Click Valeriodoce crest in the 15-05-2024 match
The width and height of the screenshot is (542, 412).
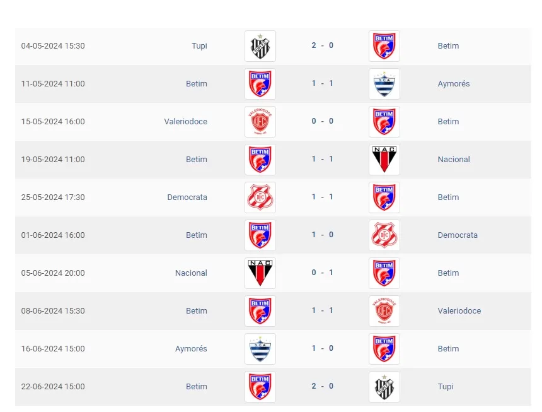pos(260,122)
